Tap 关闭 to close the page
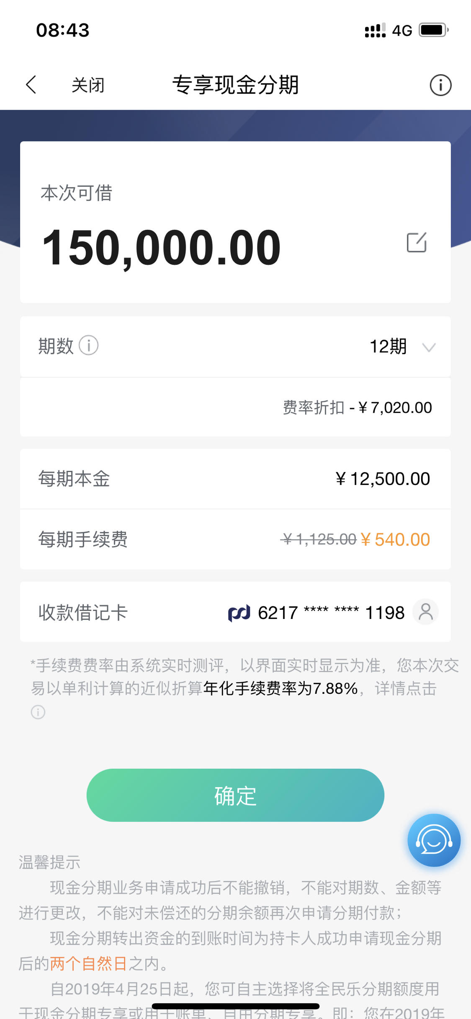Image resolution: width=471 pixels, height=1019 pixels. pos(88,85)
